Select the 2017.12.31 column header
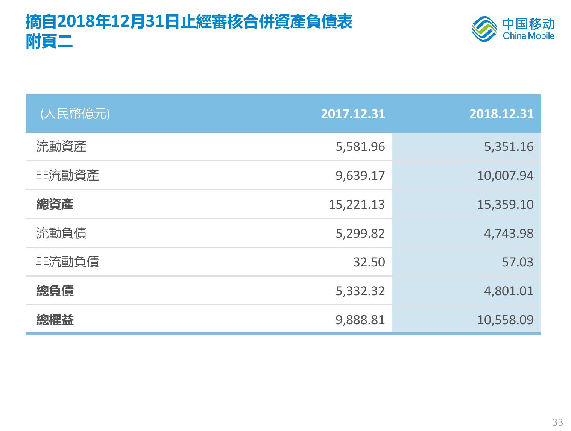This screenshot has width=571, height=431. 353,114
